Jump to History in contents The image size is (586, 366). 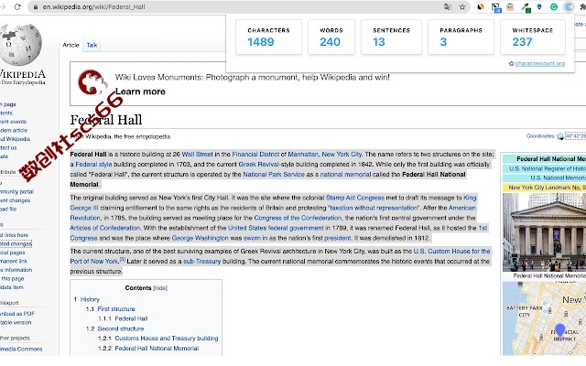(x=90, y=299)
